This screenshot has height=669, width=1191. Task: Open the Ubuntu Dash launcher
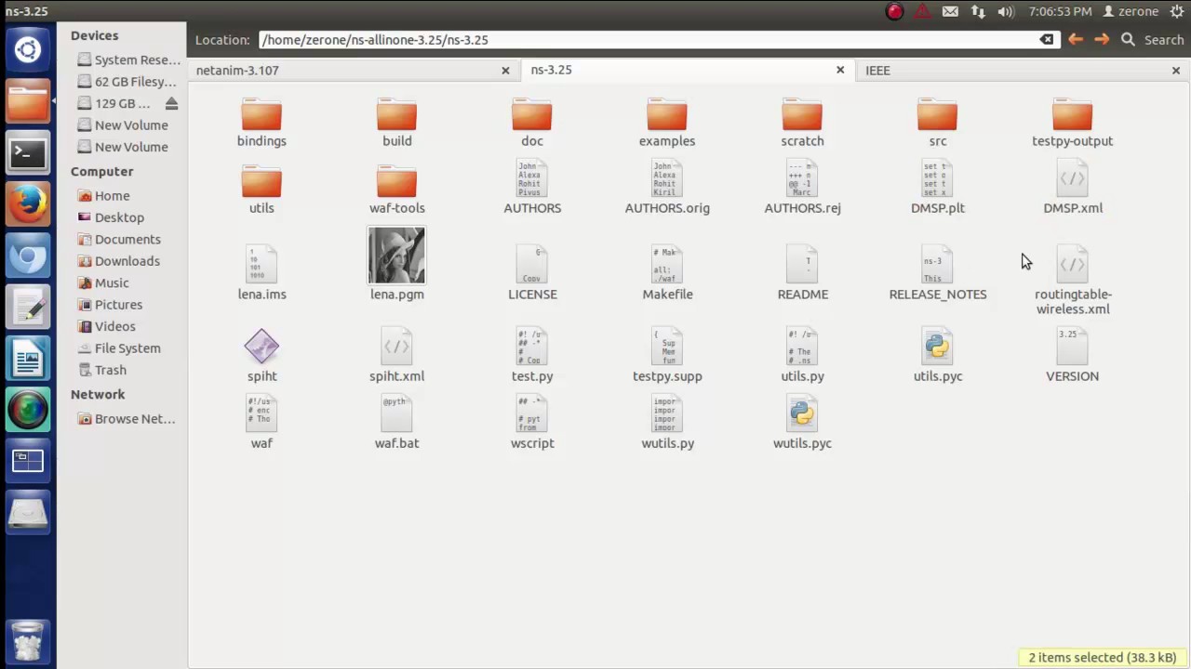[x=28, y=49]
